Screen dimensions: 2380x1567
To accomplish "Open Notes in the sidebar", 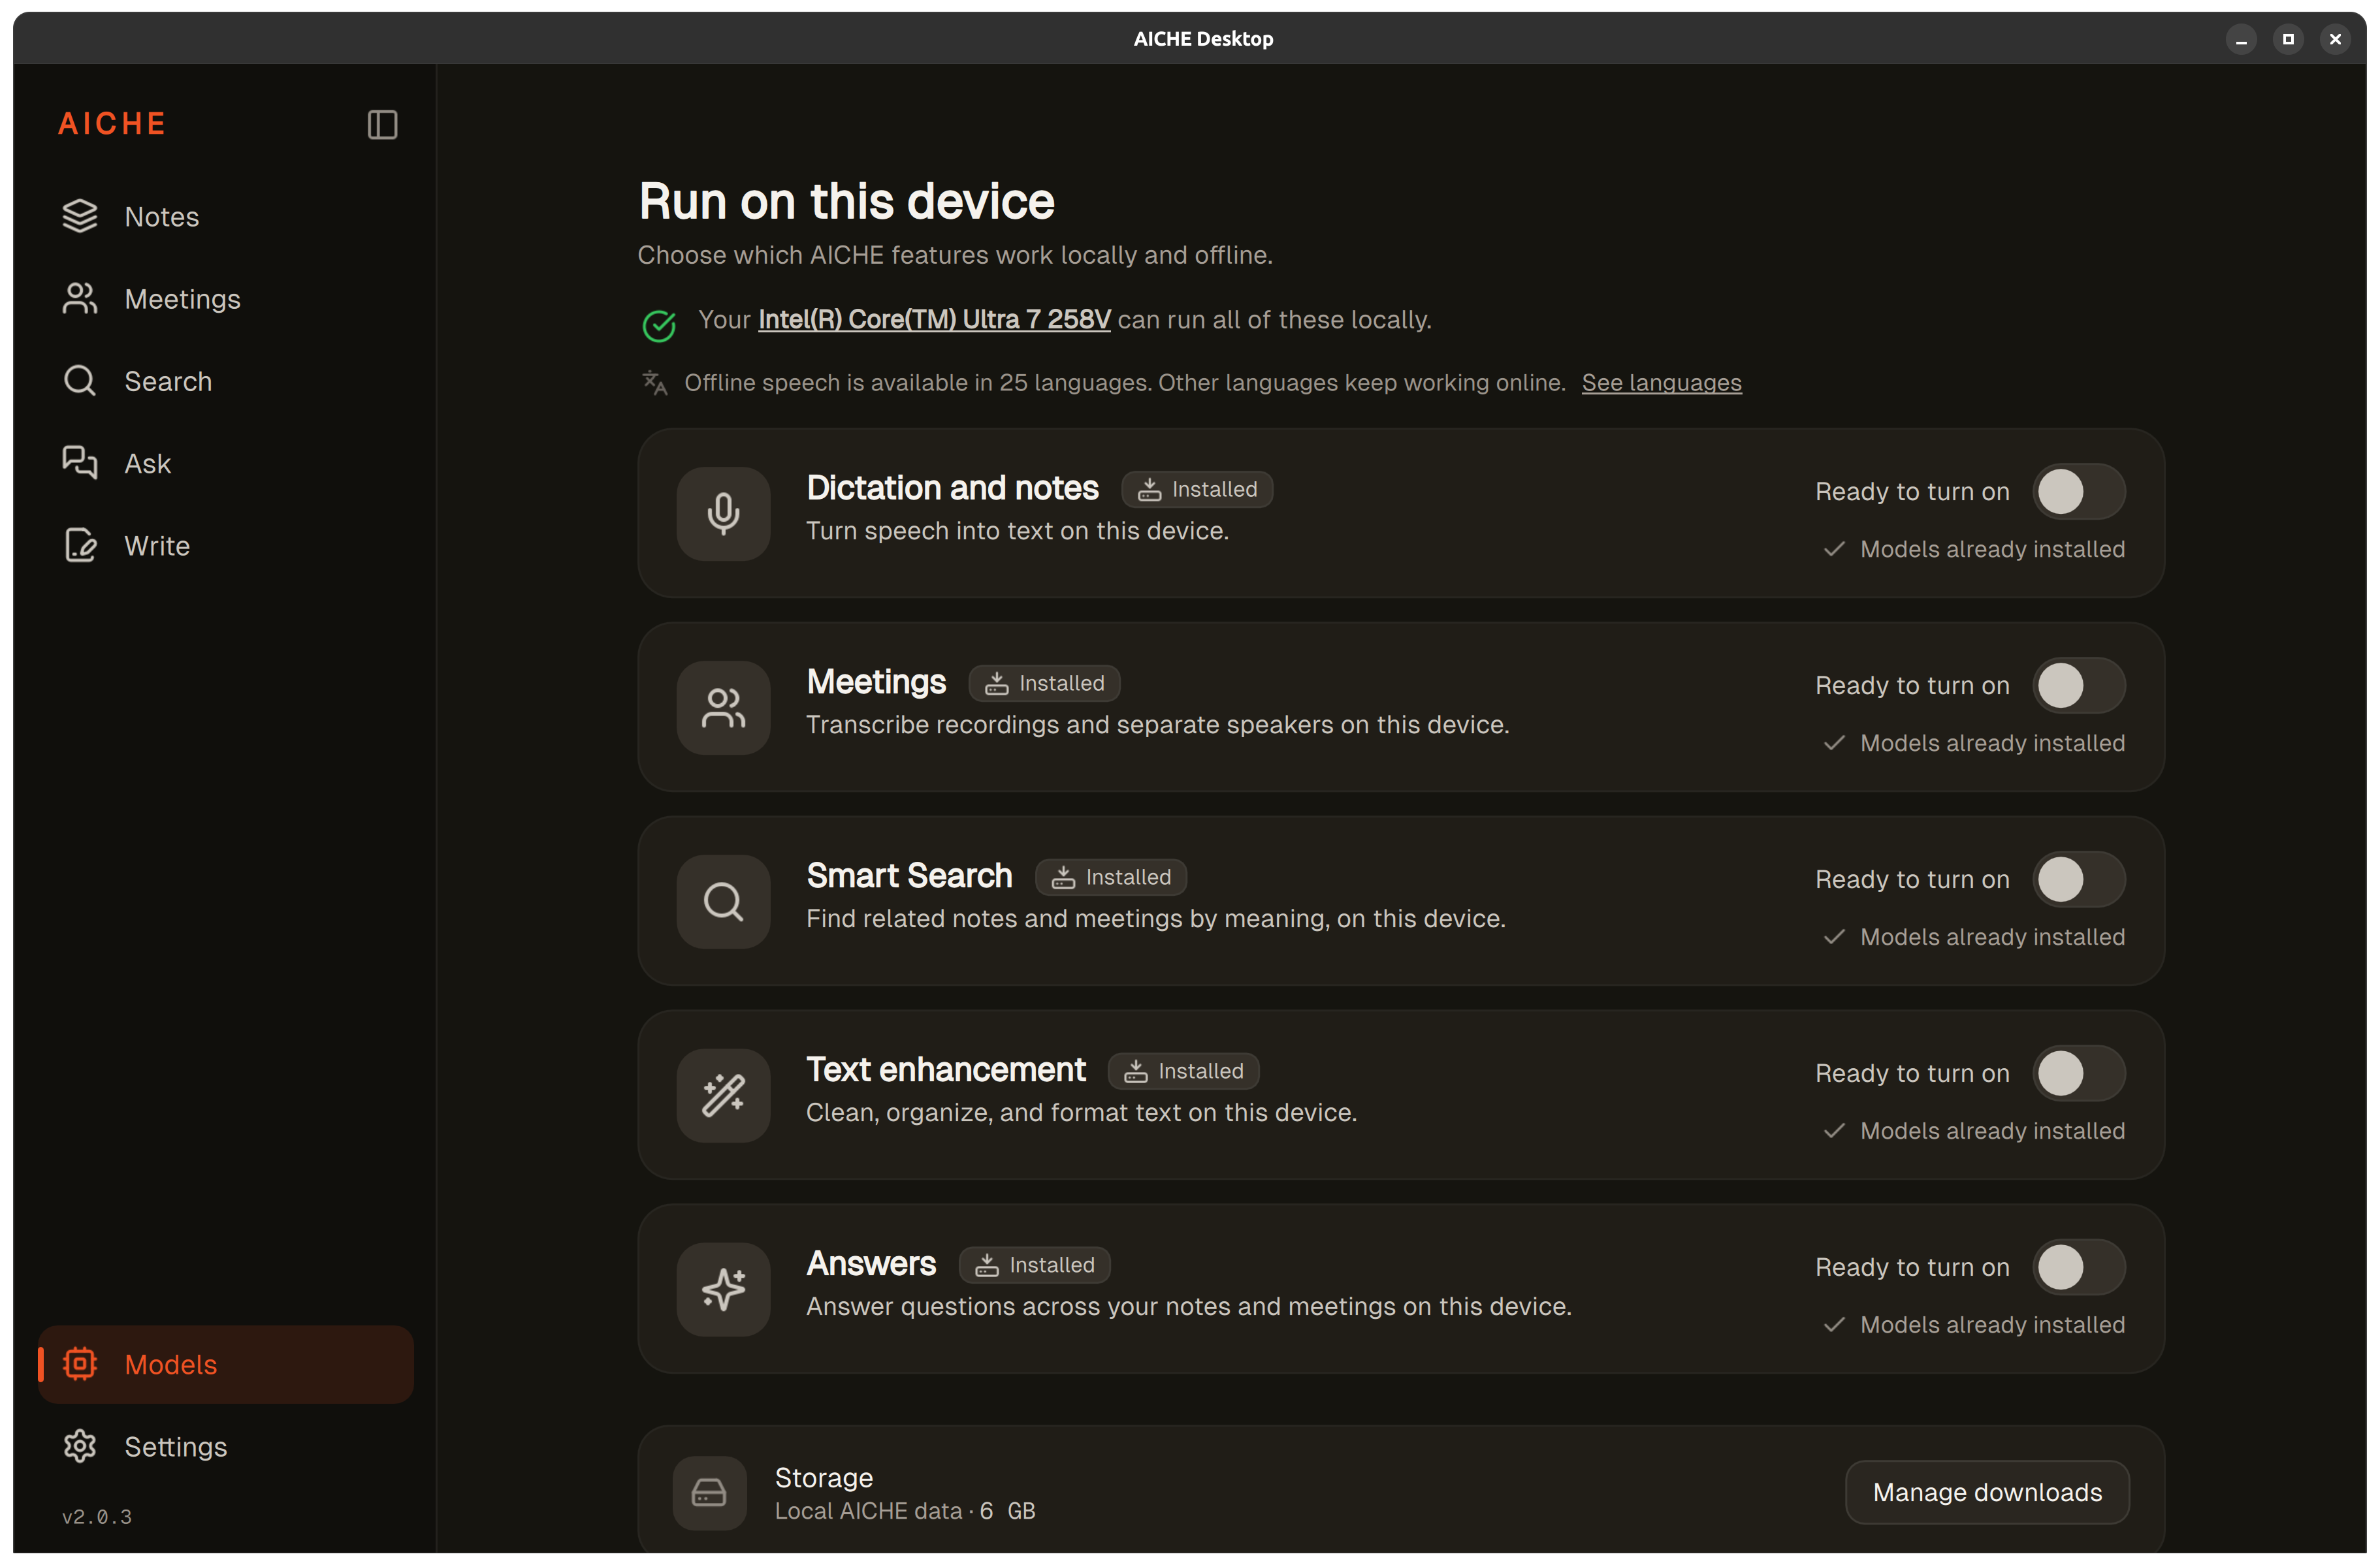I will pyautogui.click(x=226, y=217).
